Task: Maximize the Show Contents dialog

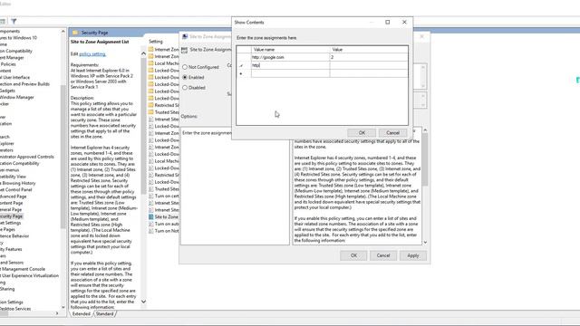Action: tap(388, 22)
